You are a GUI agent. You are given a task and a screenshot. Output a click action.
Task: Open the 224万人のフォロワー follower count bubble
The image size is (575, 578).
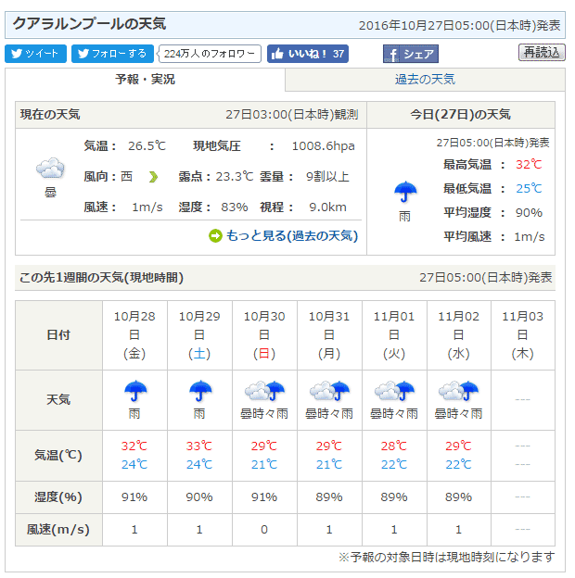click(210, 54)
